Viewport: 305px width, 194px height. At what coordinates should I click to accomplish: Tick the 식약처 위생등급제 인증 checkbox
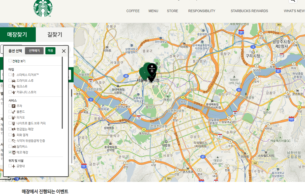tap(10, 140)
